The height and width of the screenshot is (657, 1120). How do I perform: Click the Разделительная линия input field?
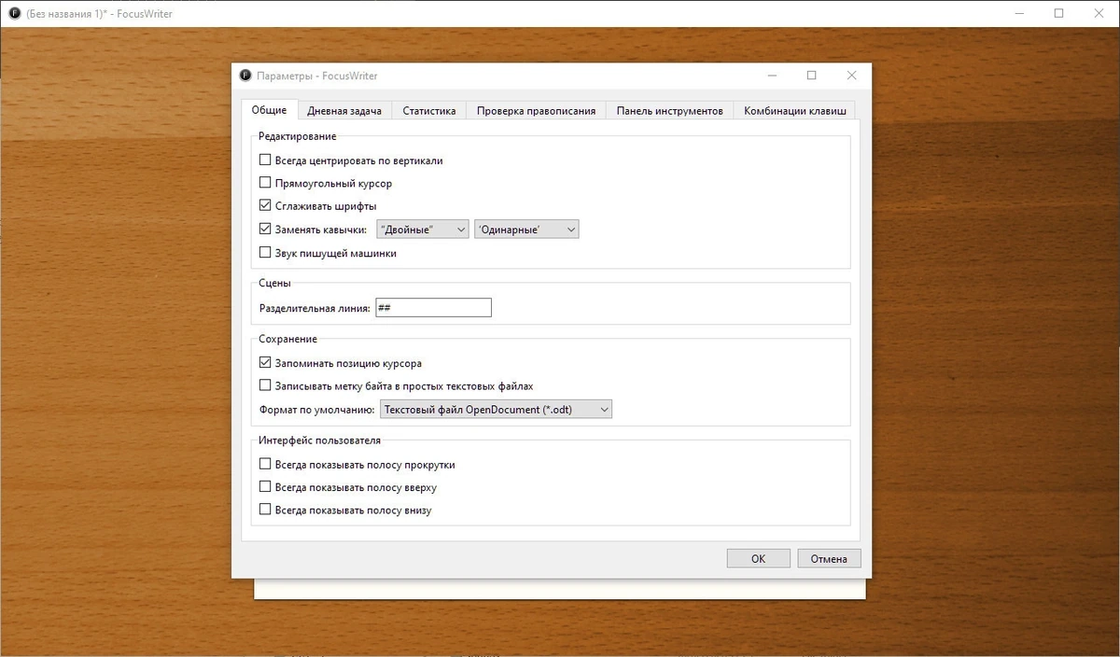(433, 308)
